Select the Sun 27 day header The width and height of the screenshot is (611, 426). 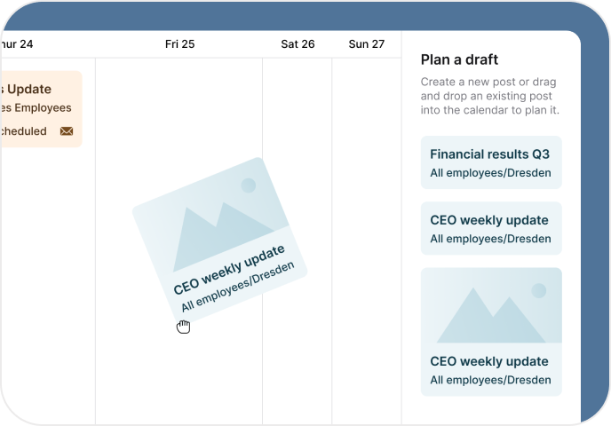(367, 43)
